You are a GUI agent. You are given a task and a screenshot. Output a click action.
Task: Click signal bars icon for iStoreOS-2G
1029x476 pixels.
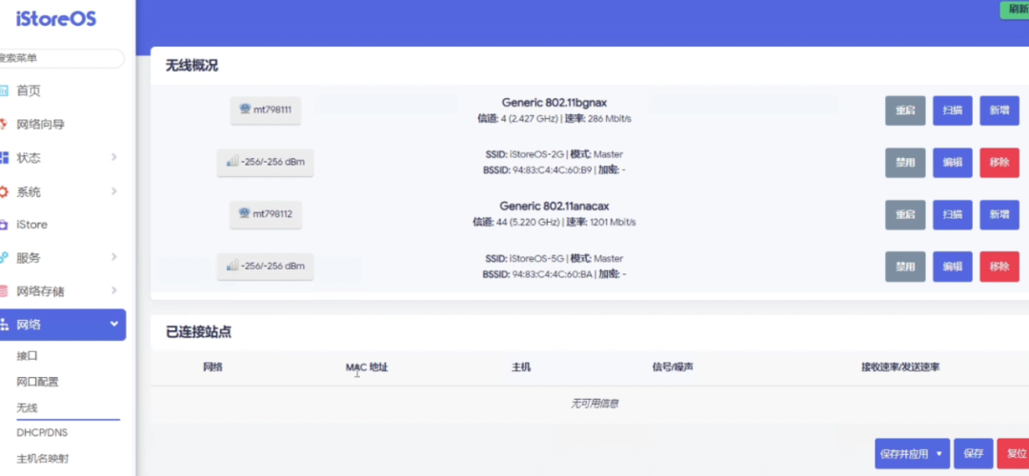(232, 161)
